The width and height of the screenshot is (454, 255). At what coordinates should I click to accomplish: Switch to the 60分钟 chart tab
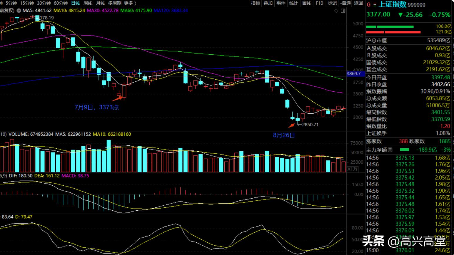(x=61, y=3)
